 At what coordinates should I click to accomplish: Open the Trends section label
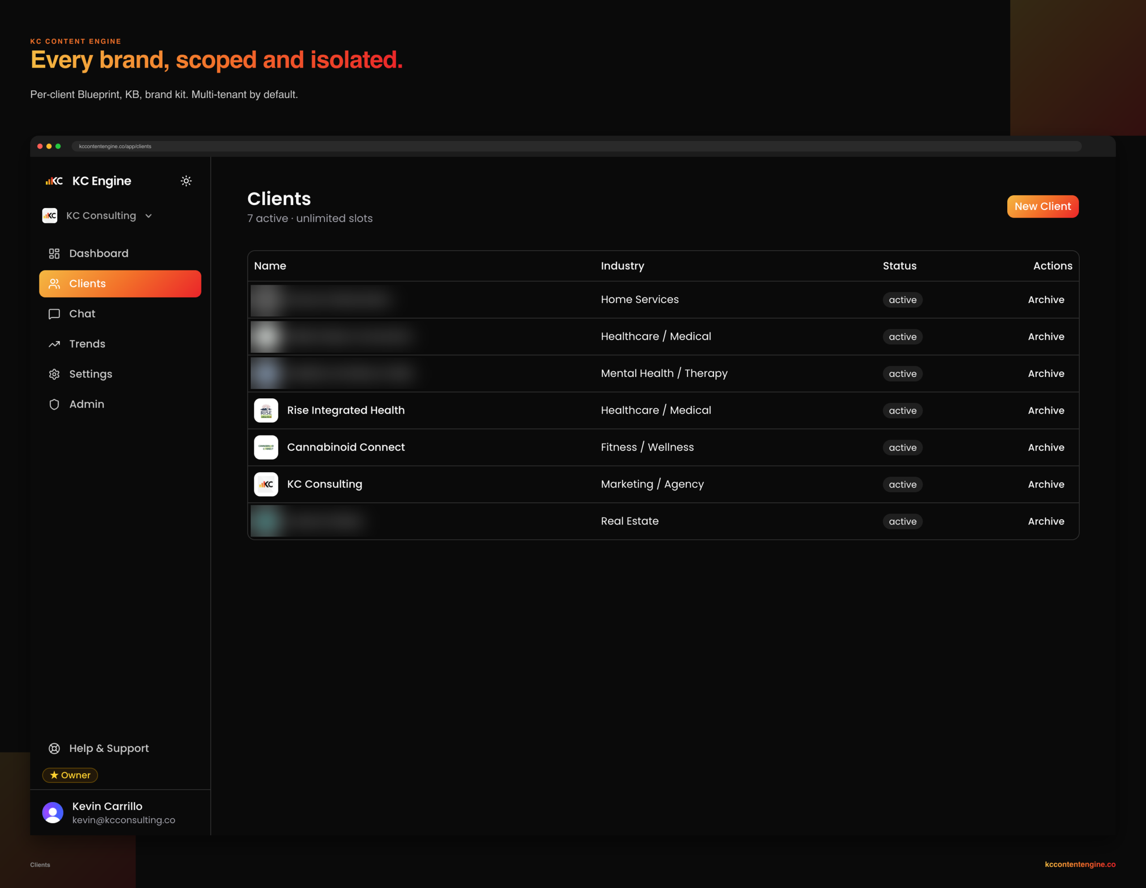pos(87,344)
